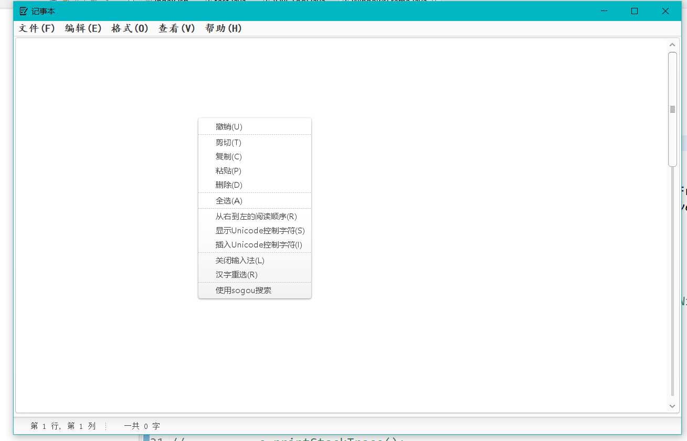
Task: Minimize the 记事本 window
Action: (x=604, y=11)
